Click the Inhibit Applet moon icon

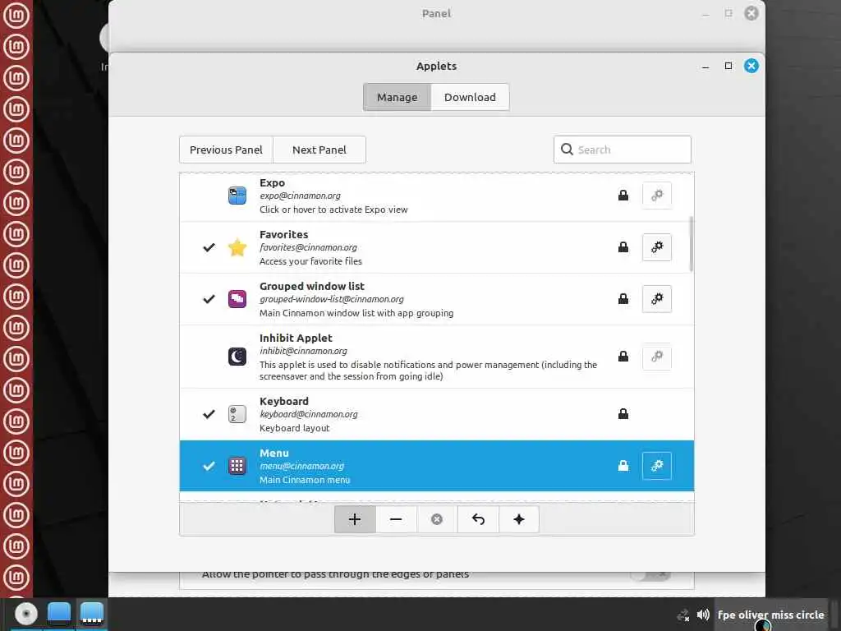pyautogui.click(x=237, y=357)
